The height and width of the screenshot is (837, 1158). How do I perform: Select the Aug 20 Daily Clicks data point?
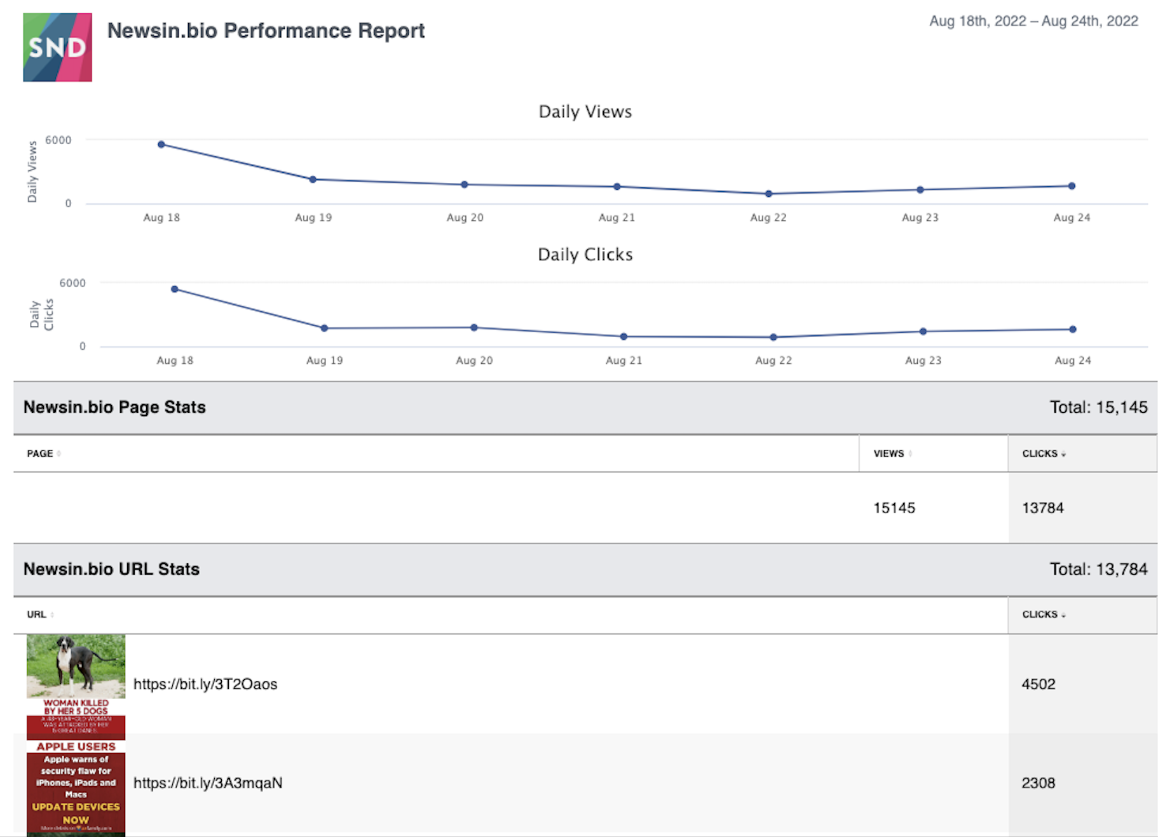(474, 328)
